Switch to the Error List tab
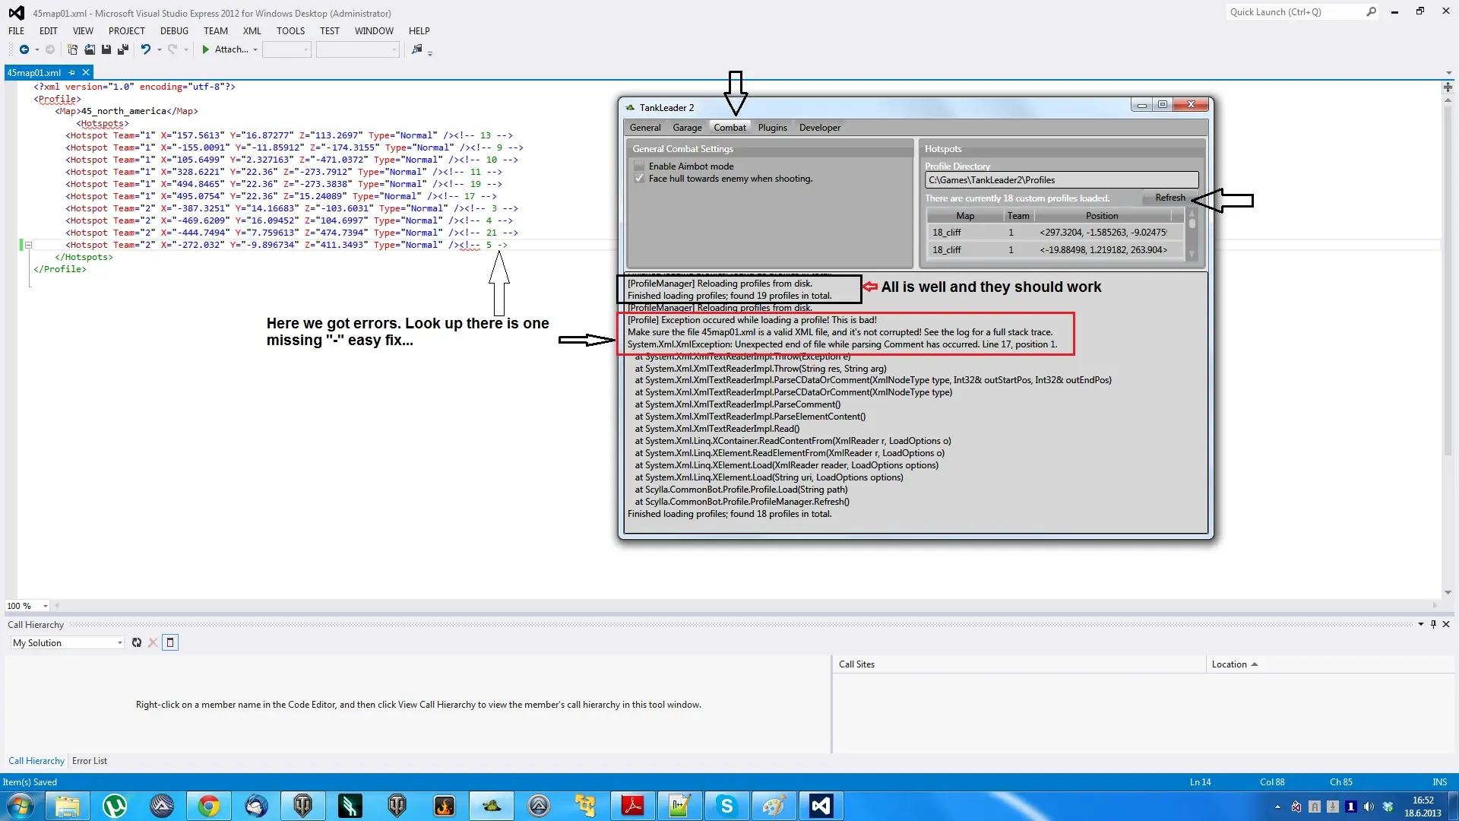Screen dimensions: 1459x821 (90, 761)
